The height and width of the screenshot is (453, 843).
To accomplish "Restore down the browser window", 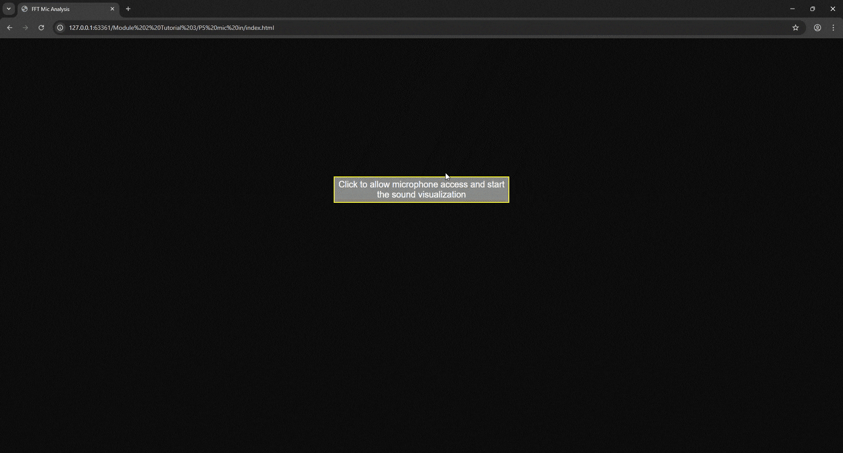I will click(813, 9).
